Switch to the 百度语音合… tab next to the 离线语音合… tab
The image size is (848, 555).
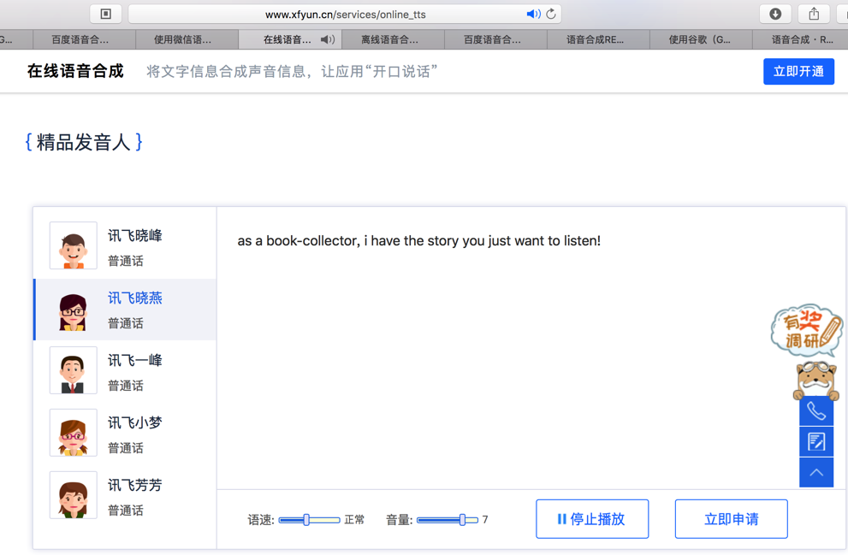click(496, 39)
